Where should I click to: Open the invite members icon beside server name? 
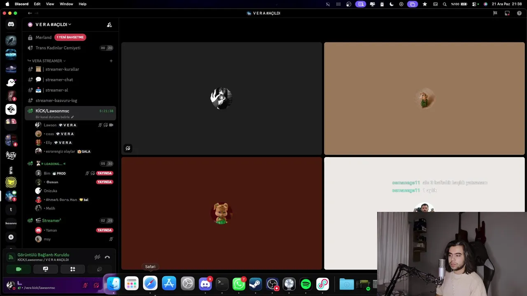pos(109,25)
